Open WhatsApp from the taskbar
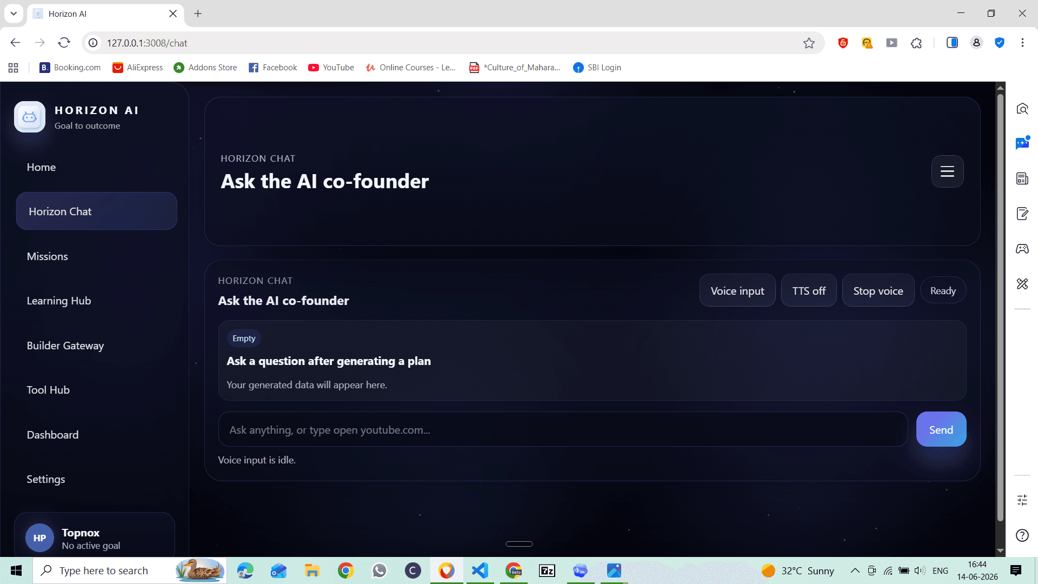The width and height of the screenshot is (1038, 584). click(x=380, y=570)
